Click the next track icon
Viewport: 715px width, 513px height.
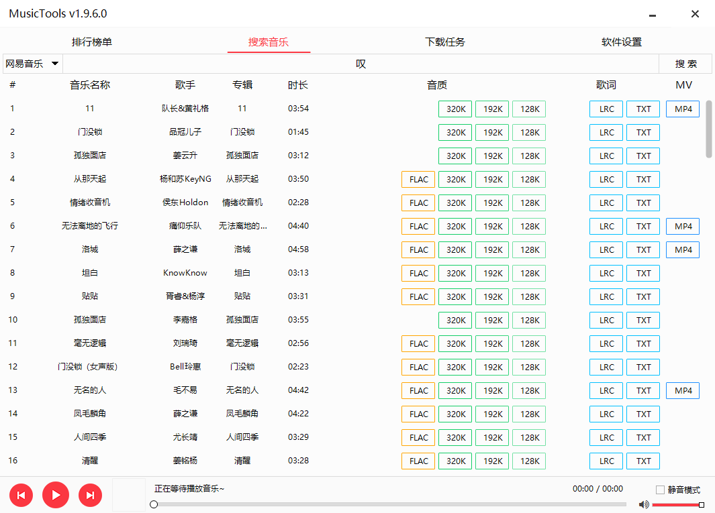90,495
